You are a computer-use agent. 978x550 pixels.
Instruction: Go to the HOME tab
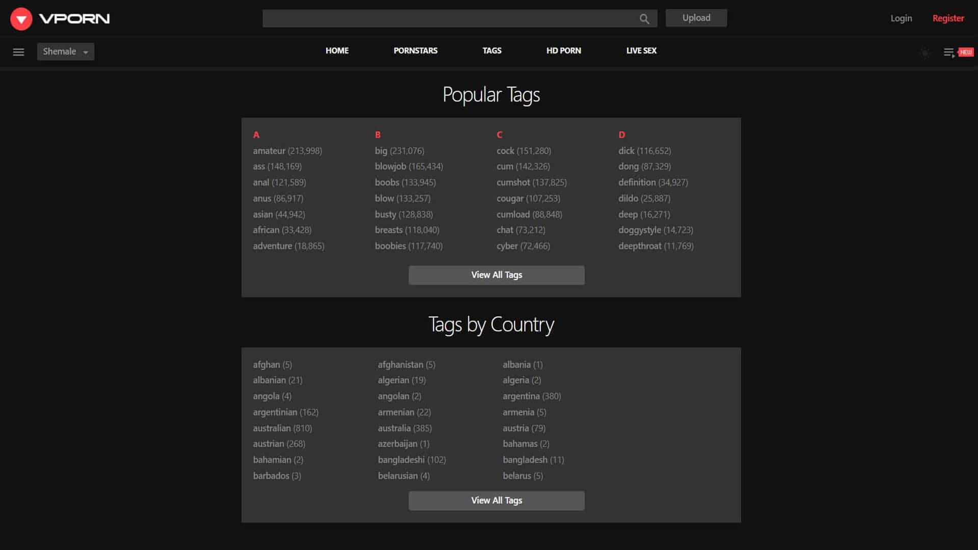tap(337, 51)
